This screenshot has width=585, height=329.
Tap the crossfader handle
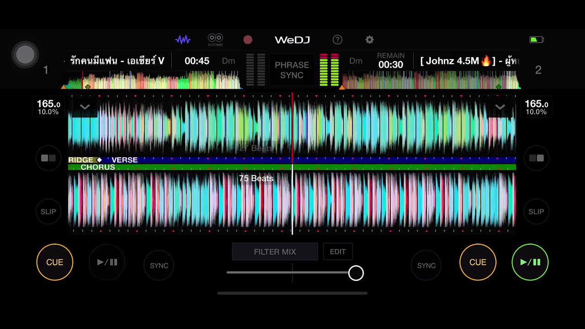[356, 273]
